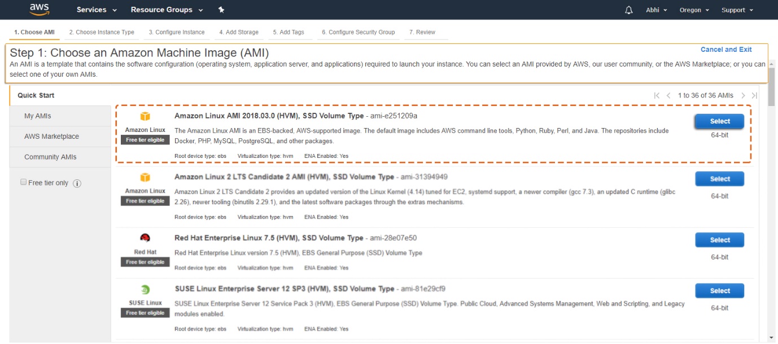The width and height of the screenshot is (778, 344).
Task: Click the Amazon Linux 2 LTS box icon
Action: tap(145, 177)
